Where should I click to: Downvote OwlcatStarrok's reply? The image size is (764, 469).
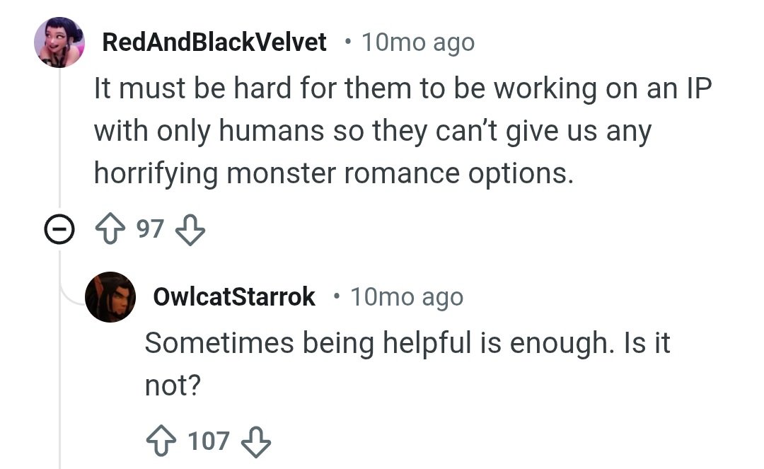pos(256,441)
